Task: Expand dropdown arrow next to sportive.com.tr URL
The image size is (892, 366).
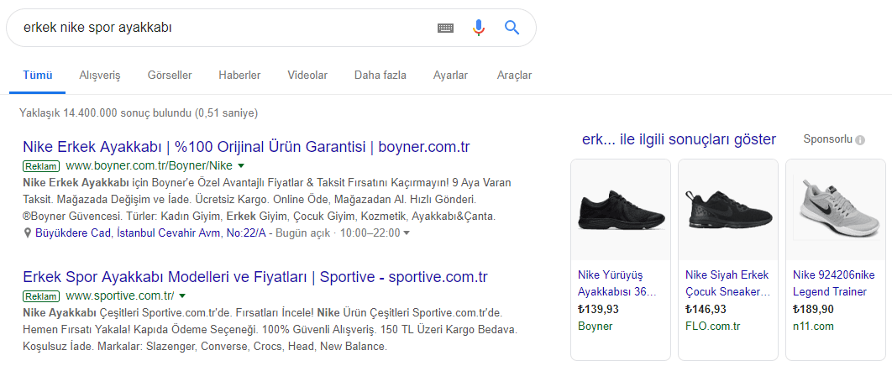Action: click(182, 296)
